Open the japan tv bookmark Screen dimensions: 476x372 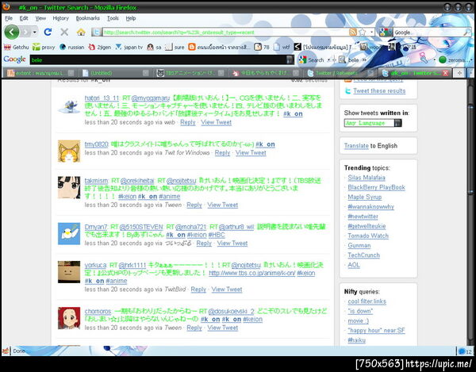[129, 47]
